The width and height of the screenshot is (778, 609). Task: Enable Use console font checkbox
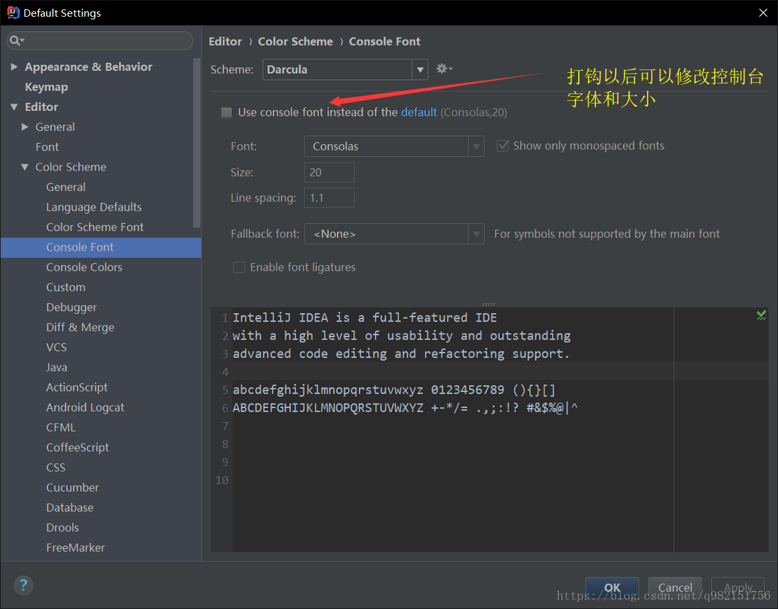(x=227, y=113)
